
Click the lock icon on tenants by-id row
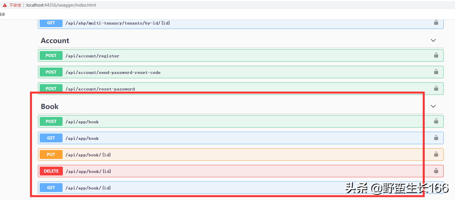tap(436, 23)
